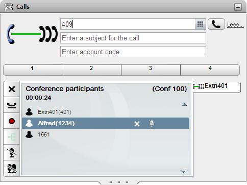Click the hang up X icon in sidebar
The image size is (247, 185).
[x=12, y=89]
